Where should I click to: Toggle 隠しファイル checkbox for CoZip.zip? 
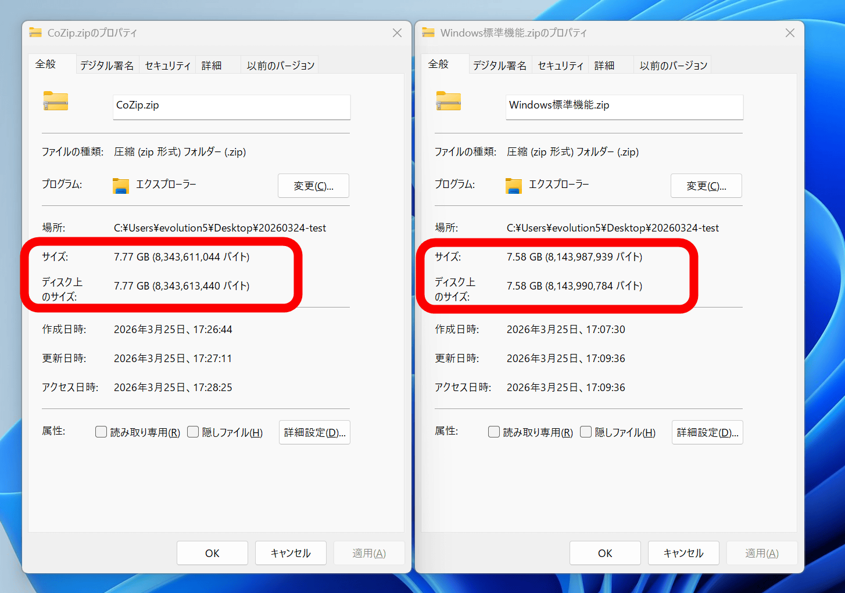coord(193,432)
